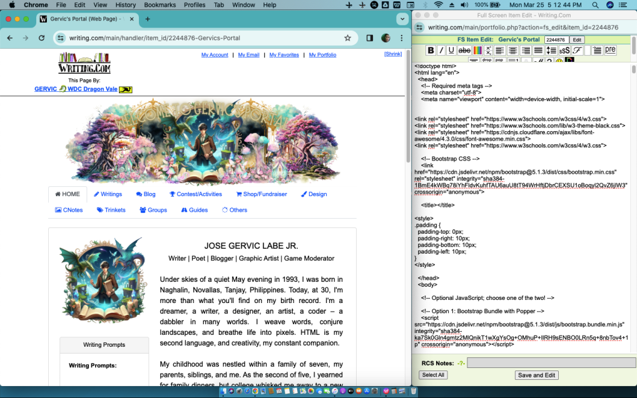Image resolution: width=637 pixels, height=398 pixels.
Task: Bookmark this page with the star icon
Action: [347, 38]
